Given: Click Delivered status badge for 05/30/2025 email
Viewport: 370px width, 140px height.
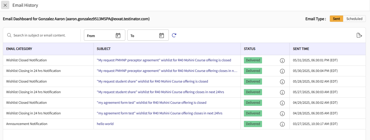Looking at the screenshot, I should 253,71.
